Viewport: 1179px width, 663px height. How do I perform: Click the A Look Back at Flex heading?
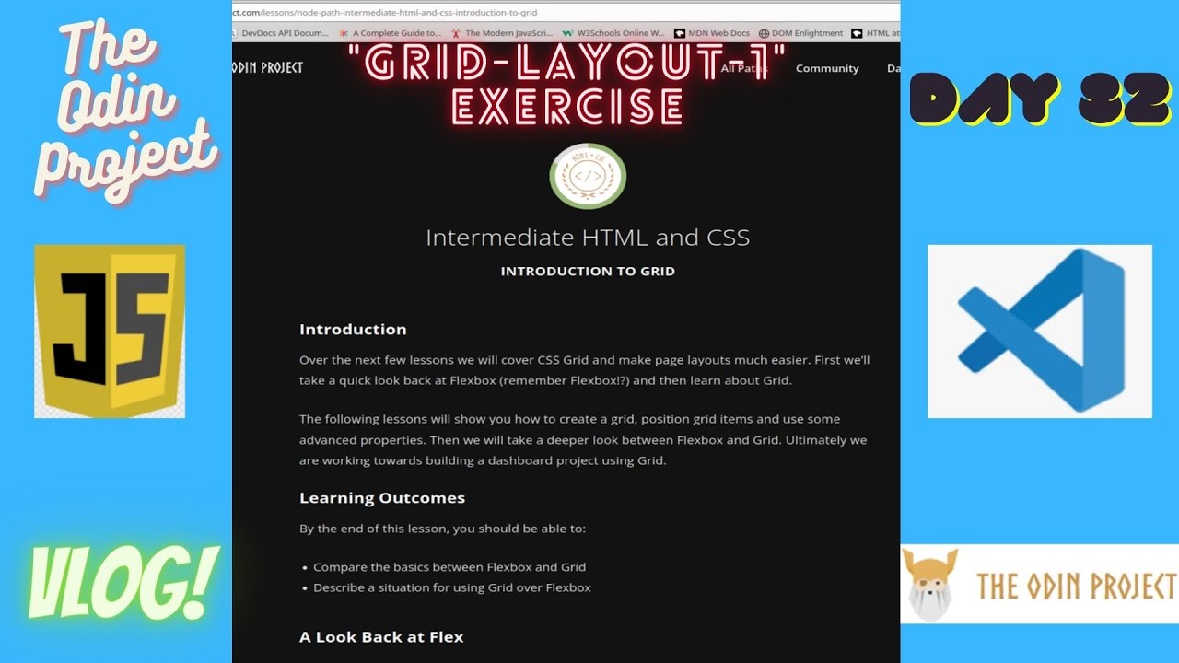[x=381, y=637]
